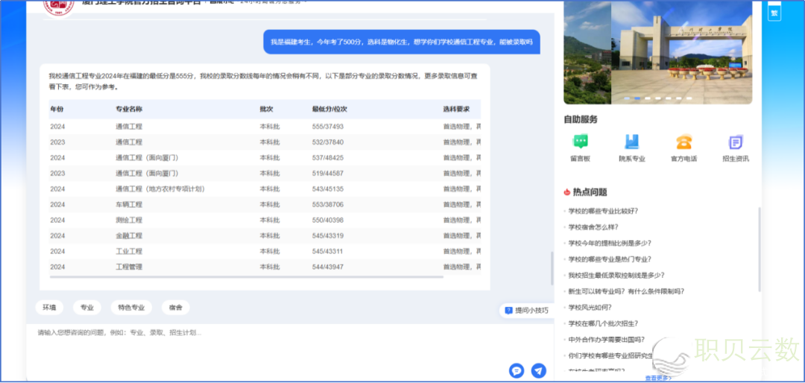Image resolution: width=805 pixels, height=383 pixels.
Task: Click the question input text field
Action: 290,342
